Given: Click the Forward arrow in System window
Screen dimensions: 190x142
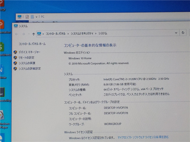Looking at the screenshot, I should pos(23,34).
